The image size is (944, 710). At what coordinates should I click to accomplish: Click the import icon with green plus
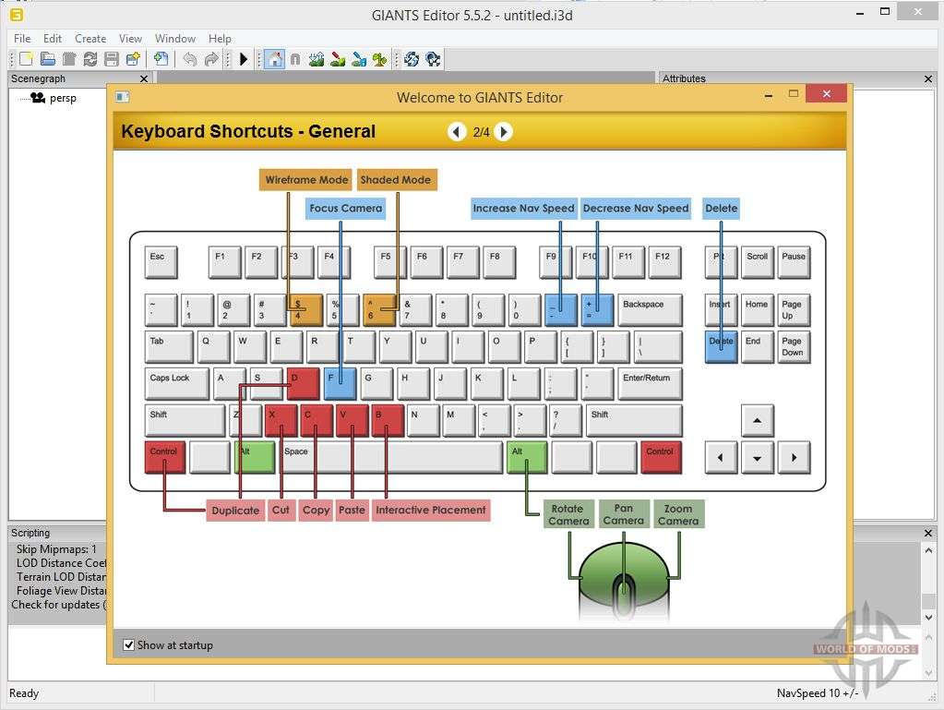click(161, 59)
